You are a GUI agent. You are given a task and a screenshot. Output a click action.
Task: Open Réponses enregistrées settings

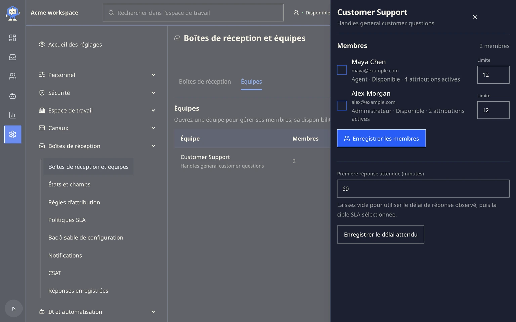[x=78, y=291]
